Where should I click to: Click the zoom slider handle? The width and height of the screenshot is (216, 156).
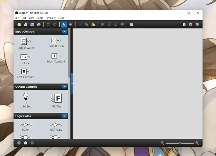tap(180, 143)
